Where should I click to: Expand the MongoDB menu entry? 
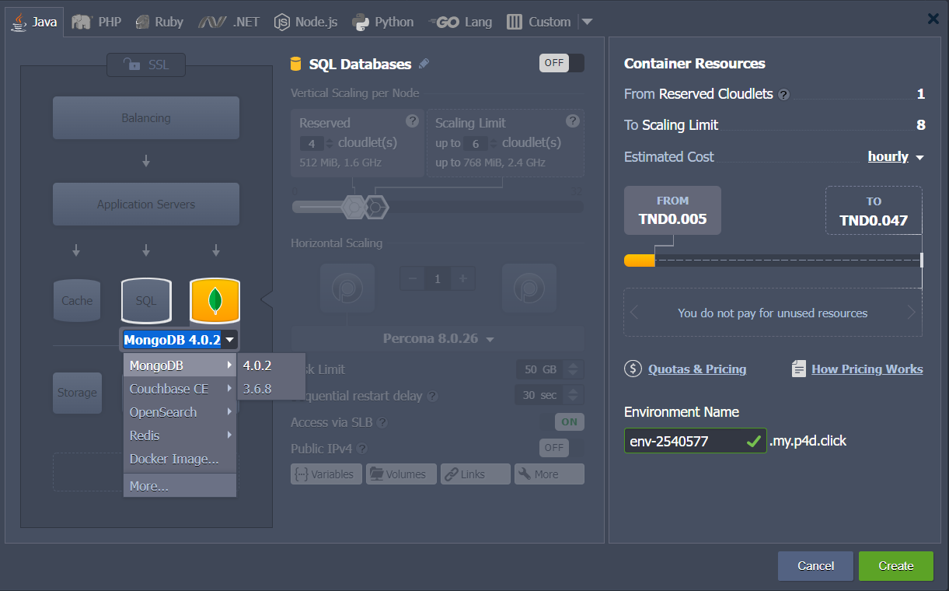(x=180, y=365)
